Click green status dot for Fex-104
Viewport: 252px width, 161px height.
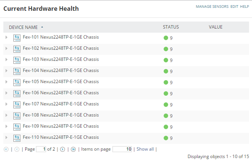[x=166, y=71]
